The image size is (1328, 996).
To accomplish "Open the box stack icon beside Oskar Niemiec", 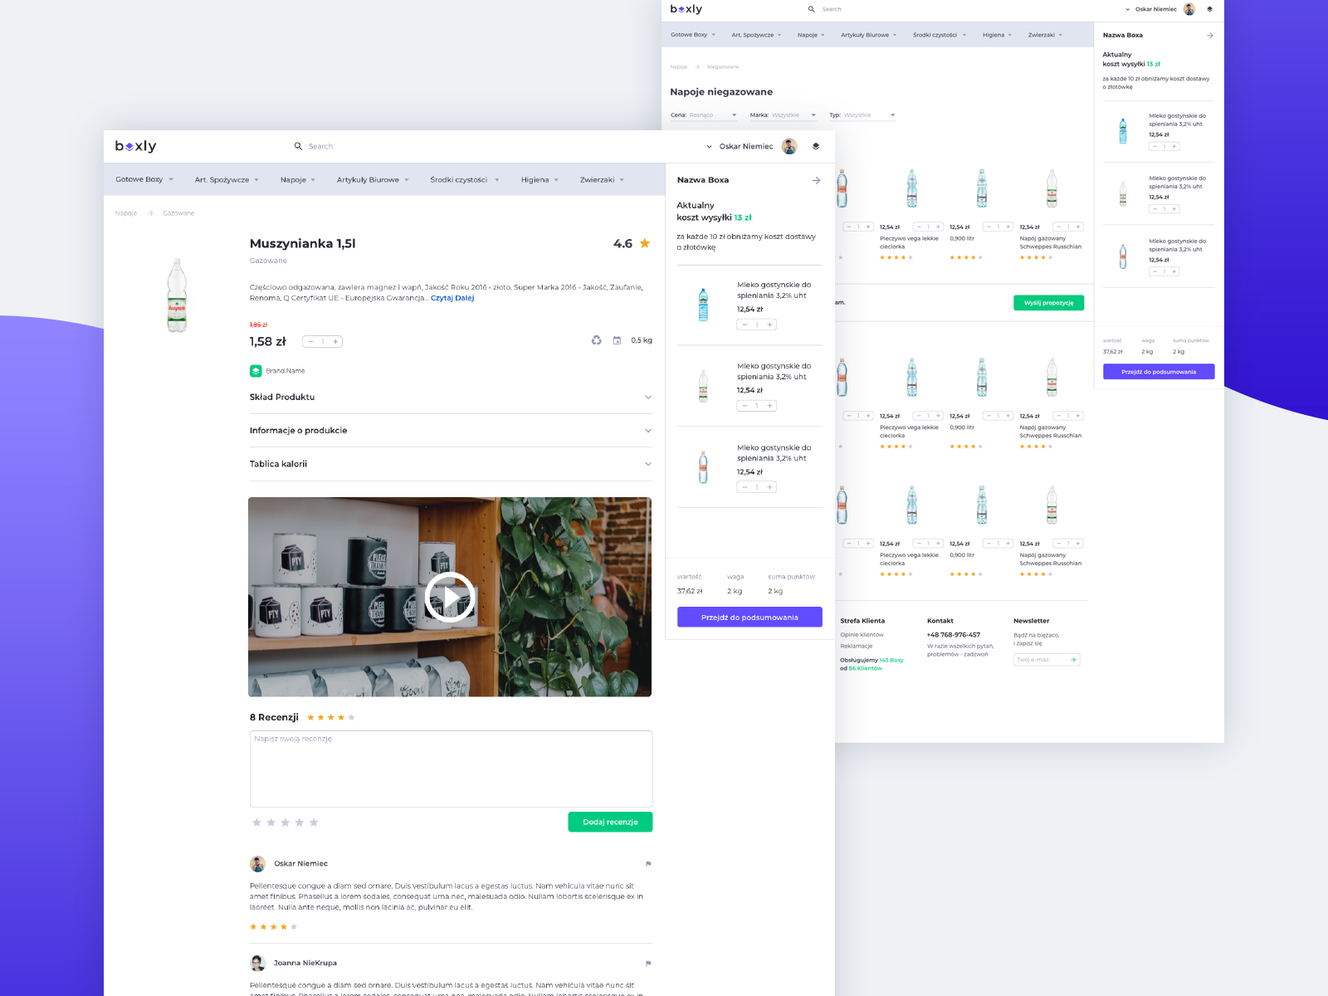I will pos(815,146).
